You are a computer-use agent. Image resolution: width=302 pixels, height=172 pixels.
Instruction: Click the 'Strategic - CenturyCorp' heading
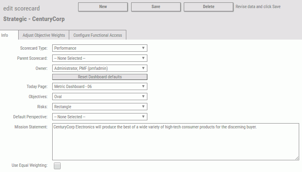[34, 19]
